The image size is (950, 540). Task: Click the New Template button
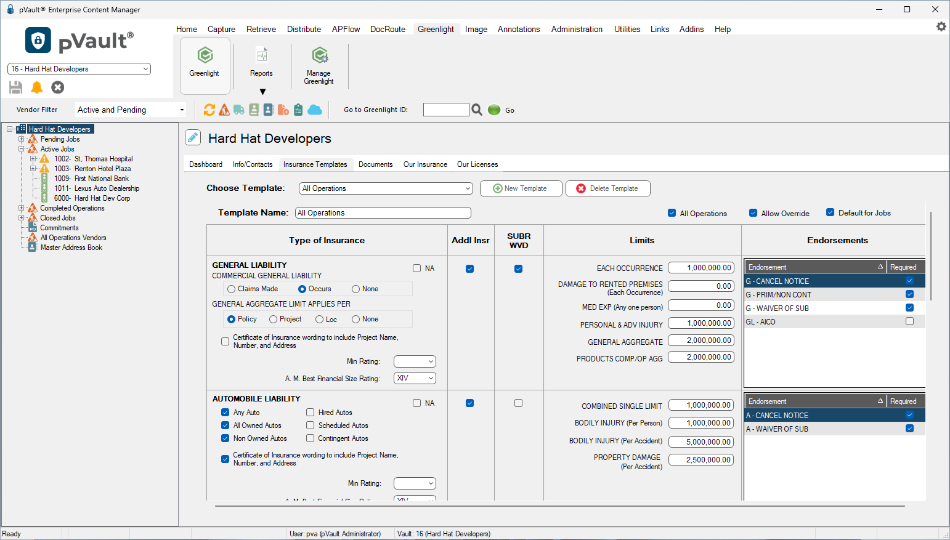521,188
